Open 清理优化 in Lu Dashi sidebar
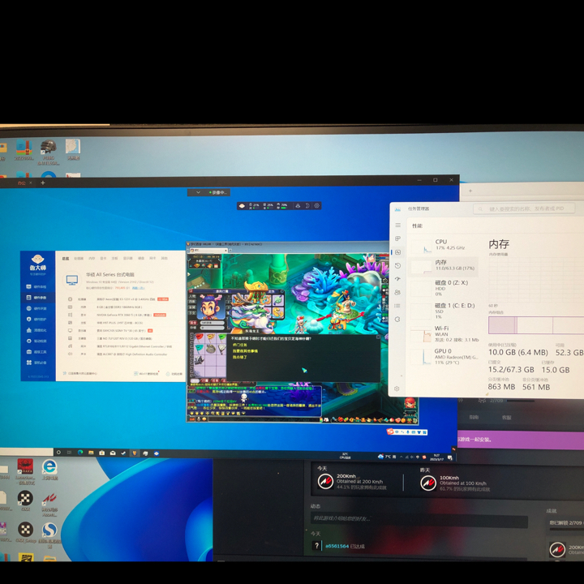584x584 pixels. click(x=36, y=330)
